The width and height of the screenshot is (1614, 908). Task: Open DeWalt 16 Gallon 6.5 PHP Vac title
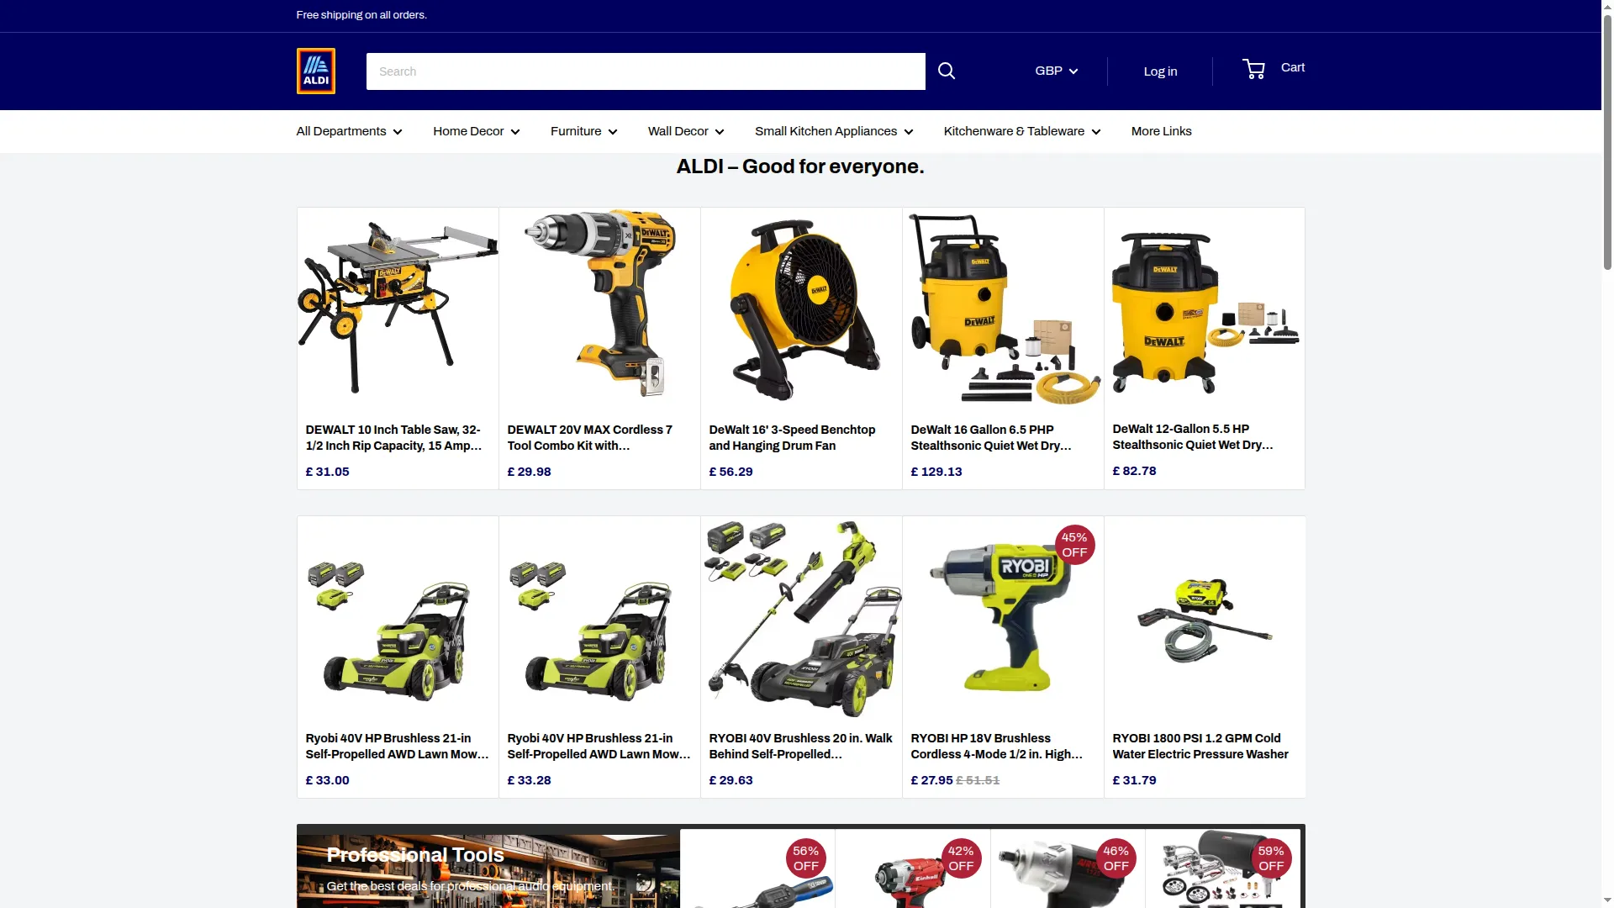point(992,438)
